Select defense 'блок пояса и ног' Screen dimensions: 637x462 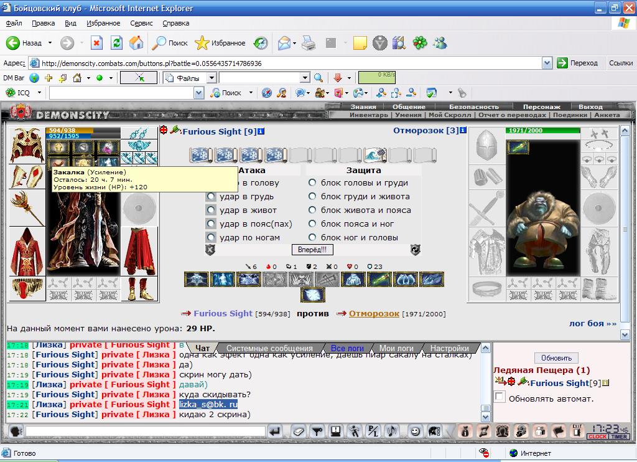[312, 224]
